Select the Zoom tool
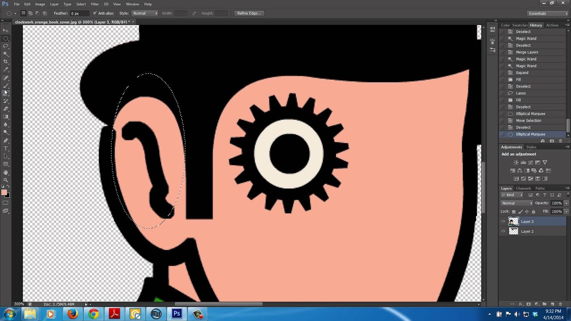 6,180
